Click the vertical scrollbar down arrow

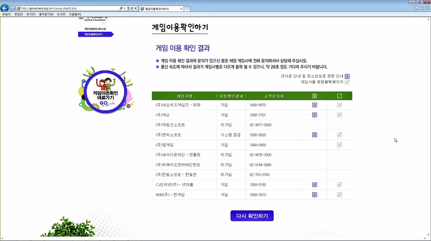(429, 235)
